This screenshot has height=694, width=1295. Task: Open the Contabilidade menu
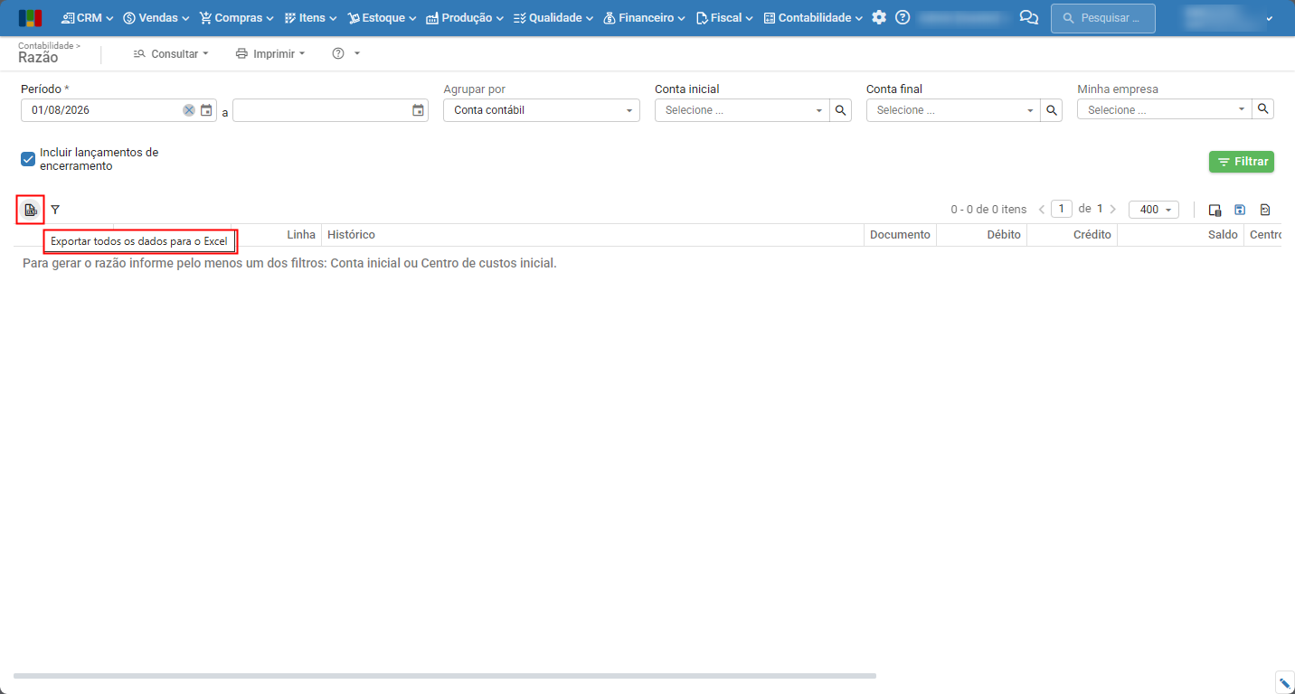point(813,17)
